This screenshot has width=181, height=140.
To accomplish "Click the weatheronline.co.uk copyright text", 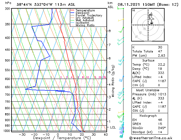I will [x=151, y=138].
